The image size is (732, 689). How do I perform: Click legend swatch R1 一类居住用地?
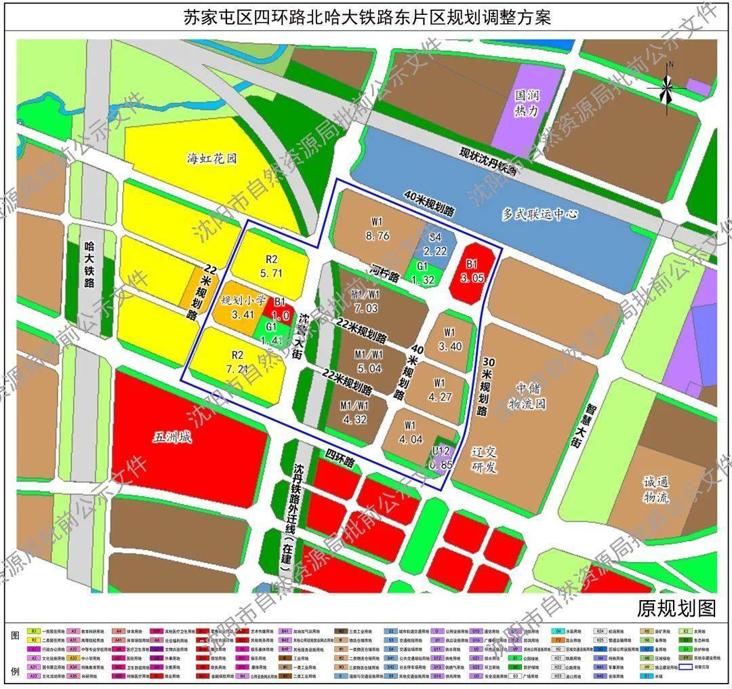pyautogui.click(x=34, y=631)
